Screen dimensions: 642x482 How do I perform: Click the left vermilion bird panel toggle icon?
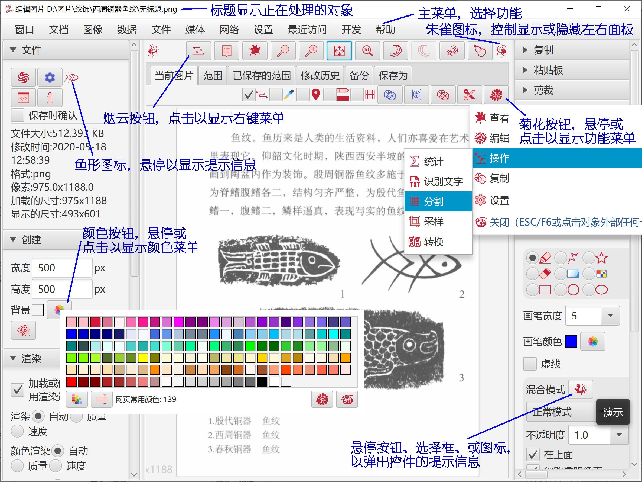tap(153, 51)
